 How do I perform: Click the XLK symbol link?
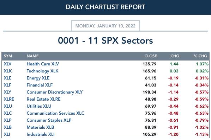[x=8, y=71]
